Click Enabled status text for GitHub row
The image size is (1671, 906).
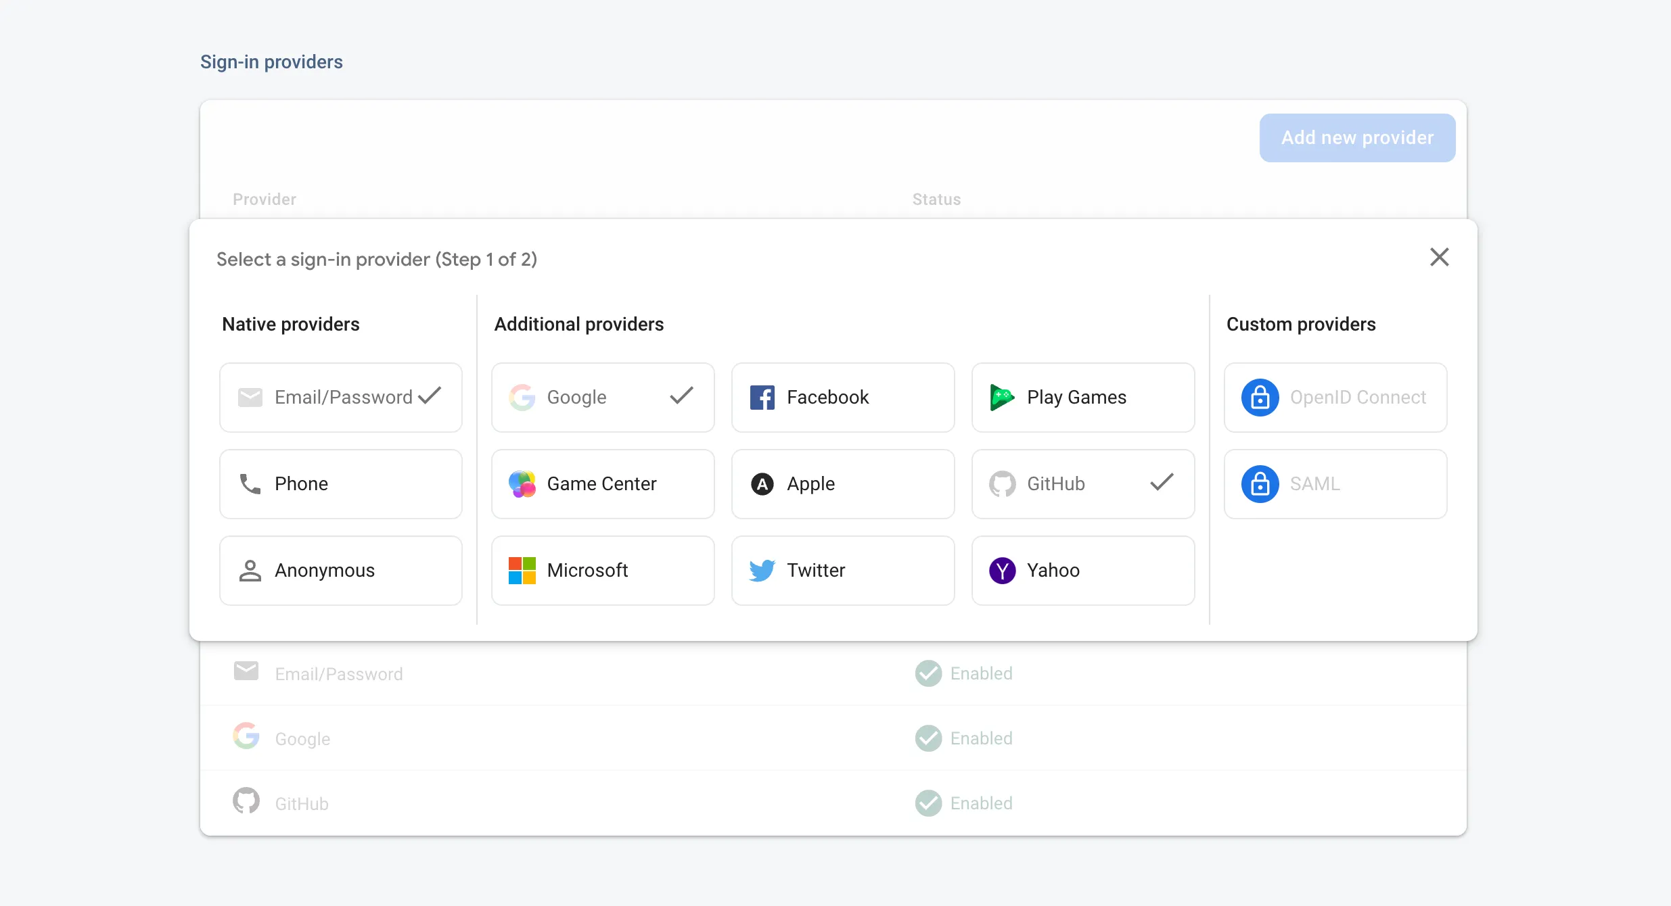[981, 803]
